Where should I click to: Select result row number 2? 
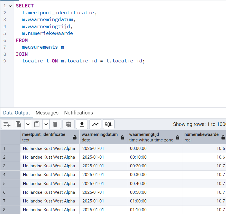pos(10,157)
